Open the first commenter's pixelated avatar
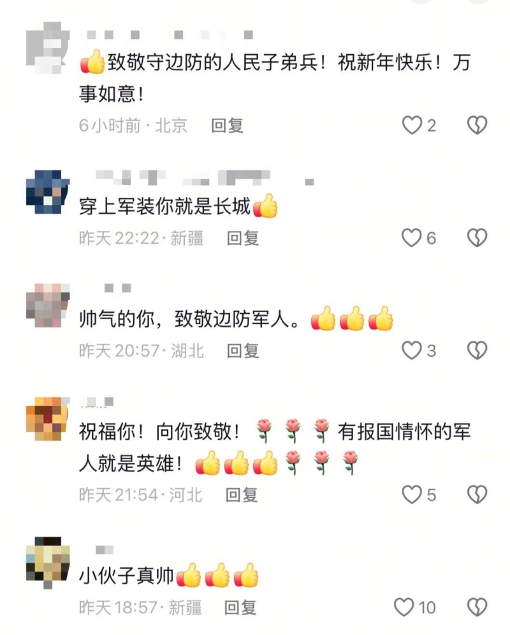Screen dimensions: 510x635 [48, 48]
